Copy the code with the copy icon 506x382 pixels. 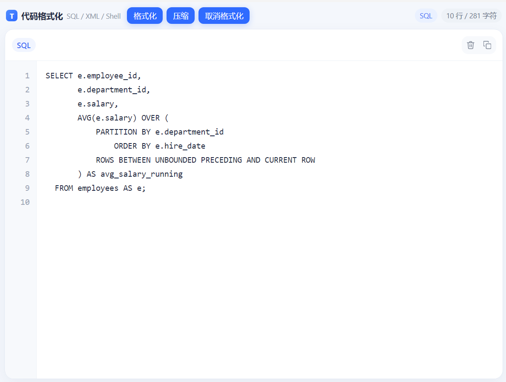pyautogui.click(x=487, y=45)
